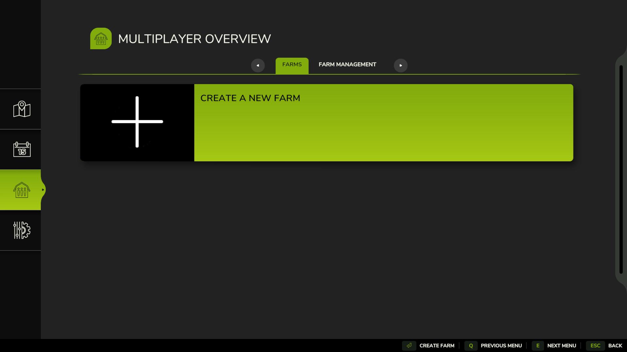The width and height of the screenshot is (627, 352).
Task: Switch to the Farm Management tab
Action: [x=347, y=65]
